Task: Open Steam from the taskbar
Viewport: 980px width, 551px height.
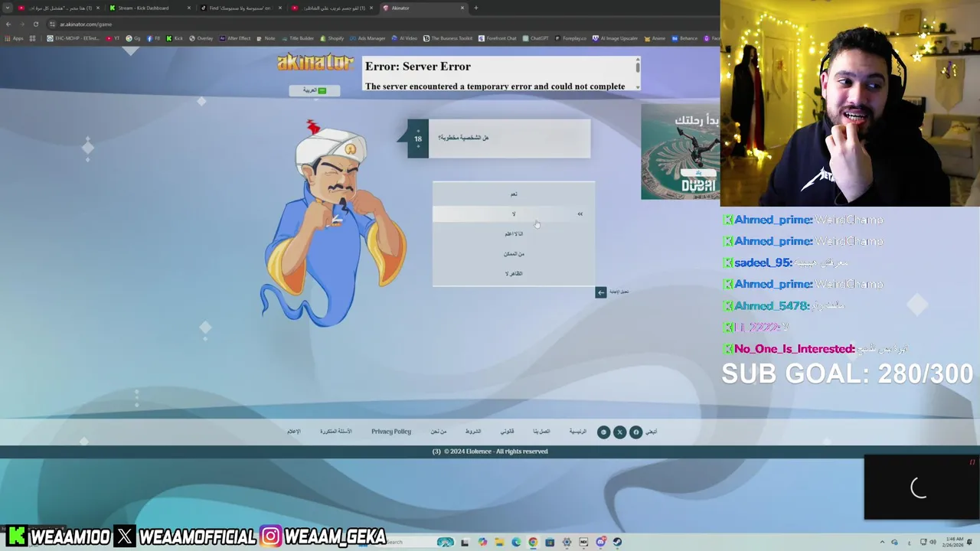Action: (617, 543)
